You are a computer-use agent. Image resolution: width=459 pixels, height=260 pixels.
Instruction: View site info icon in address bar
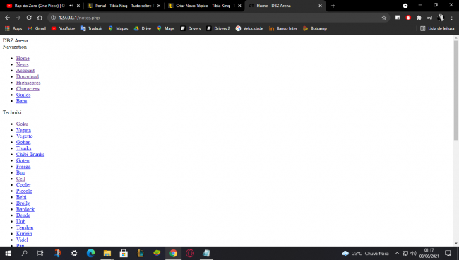coord(53,18)
